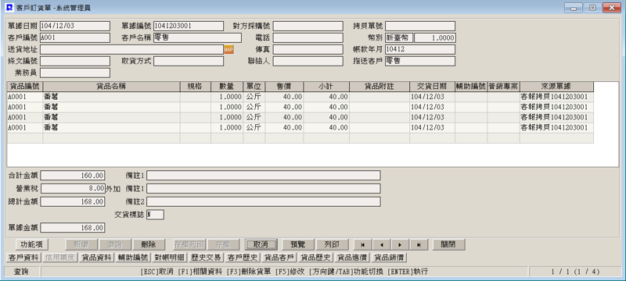Image resolution: width=626 pixels, height=281 pixels.
Task: Click the 對方採購號 field
Action: click(308, 26)
